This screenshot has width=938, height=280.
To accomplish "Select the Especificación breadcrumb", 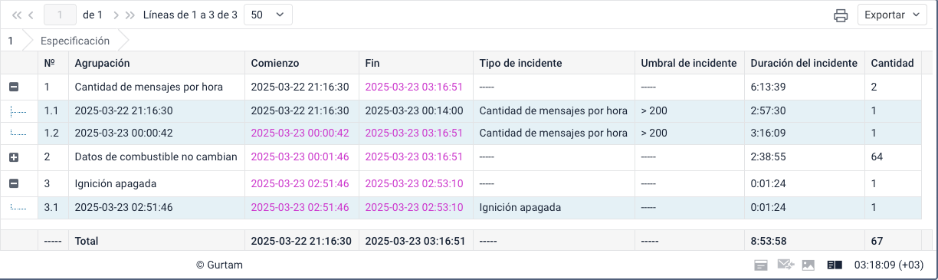I will [75, 41].
